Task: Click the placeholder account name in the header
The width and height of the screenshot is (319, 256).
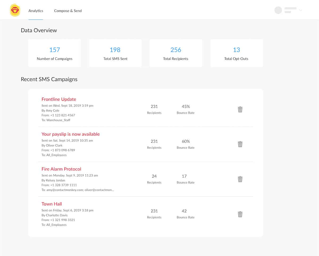Action: point(290,10)
